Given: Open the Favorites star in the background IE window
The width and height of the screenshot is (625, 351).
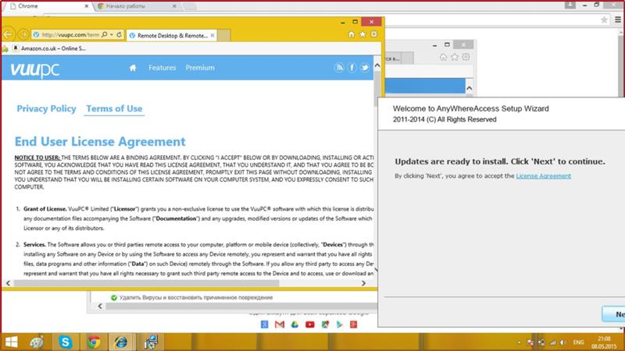Looking at the screenshot, I should point(455,57).
